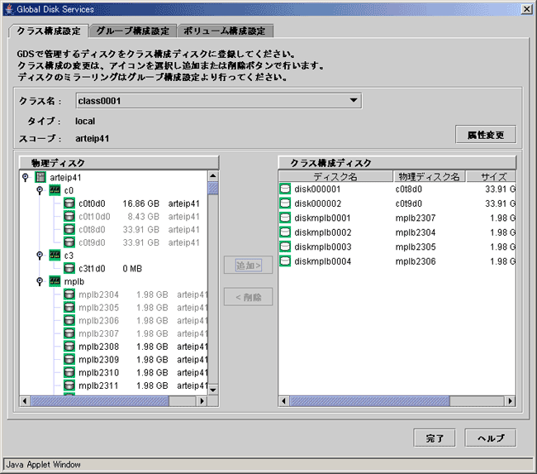Select the mplb2309 disk icon
The height and width of the screenshot is (474, 537).
[69, 360]
